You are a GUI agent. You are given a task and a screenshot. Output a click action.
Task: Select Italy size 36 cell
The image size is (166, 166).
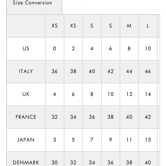[x=55, y=72]
